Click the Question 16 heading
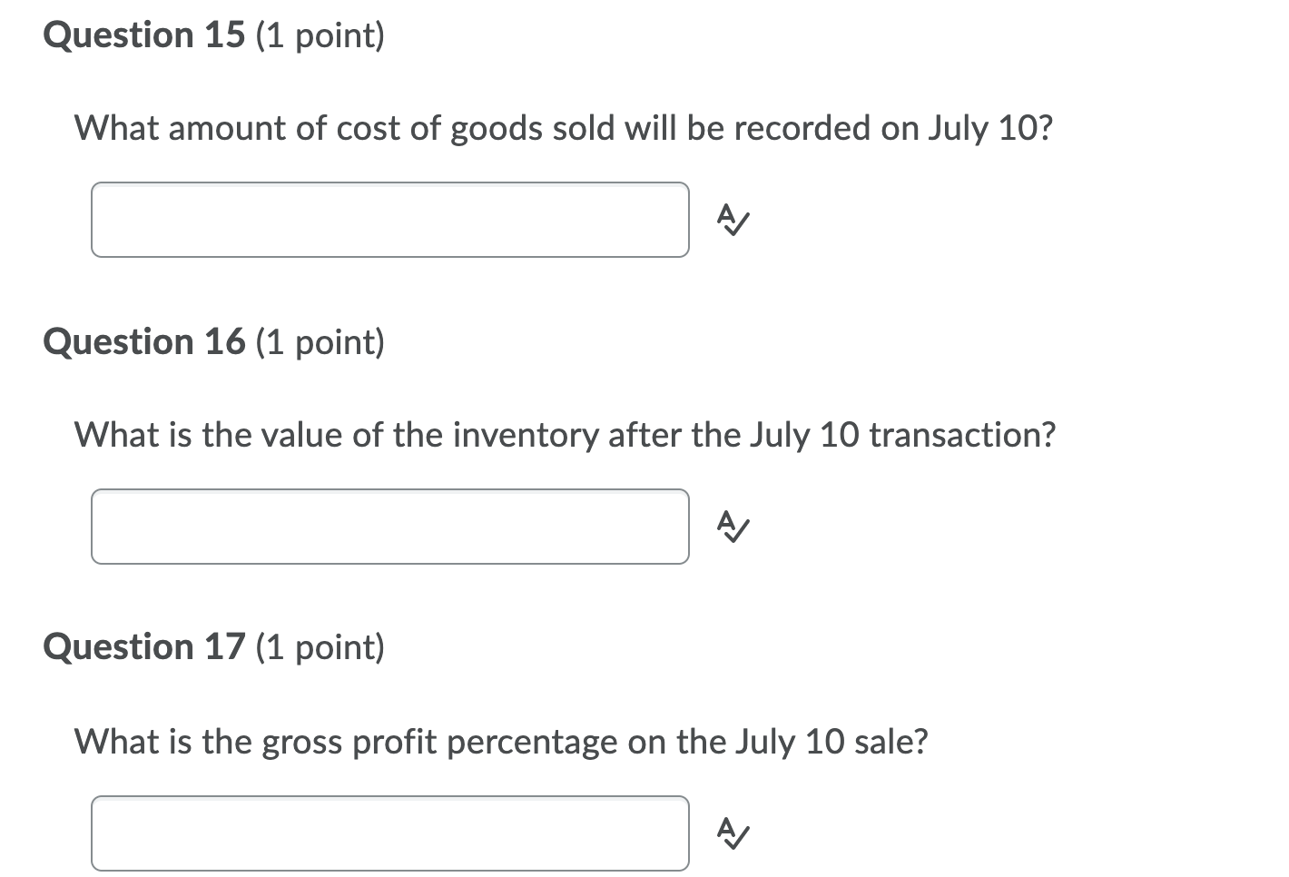1289x877 pixels. point(212,341)
